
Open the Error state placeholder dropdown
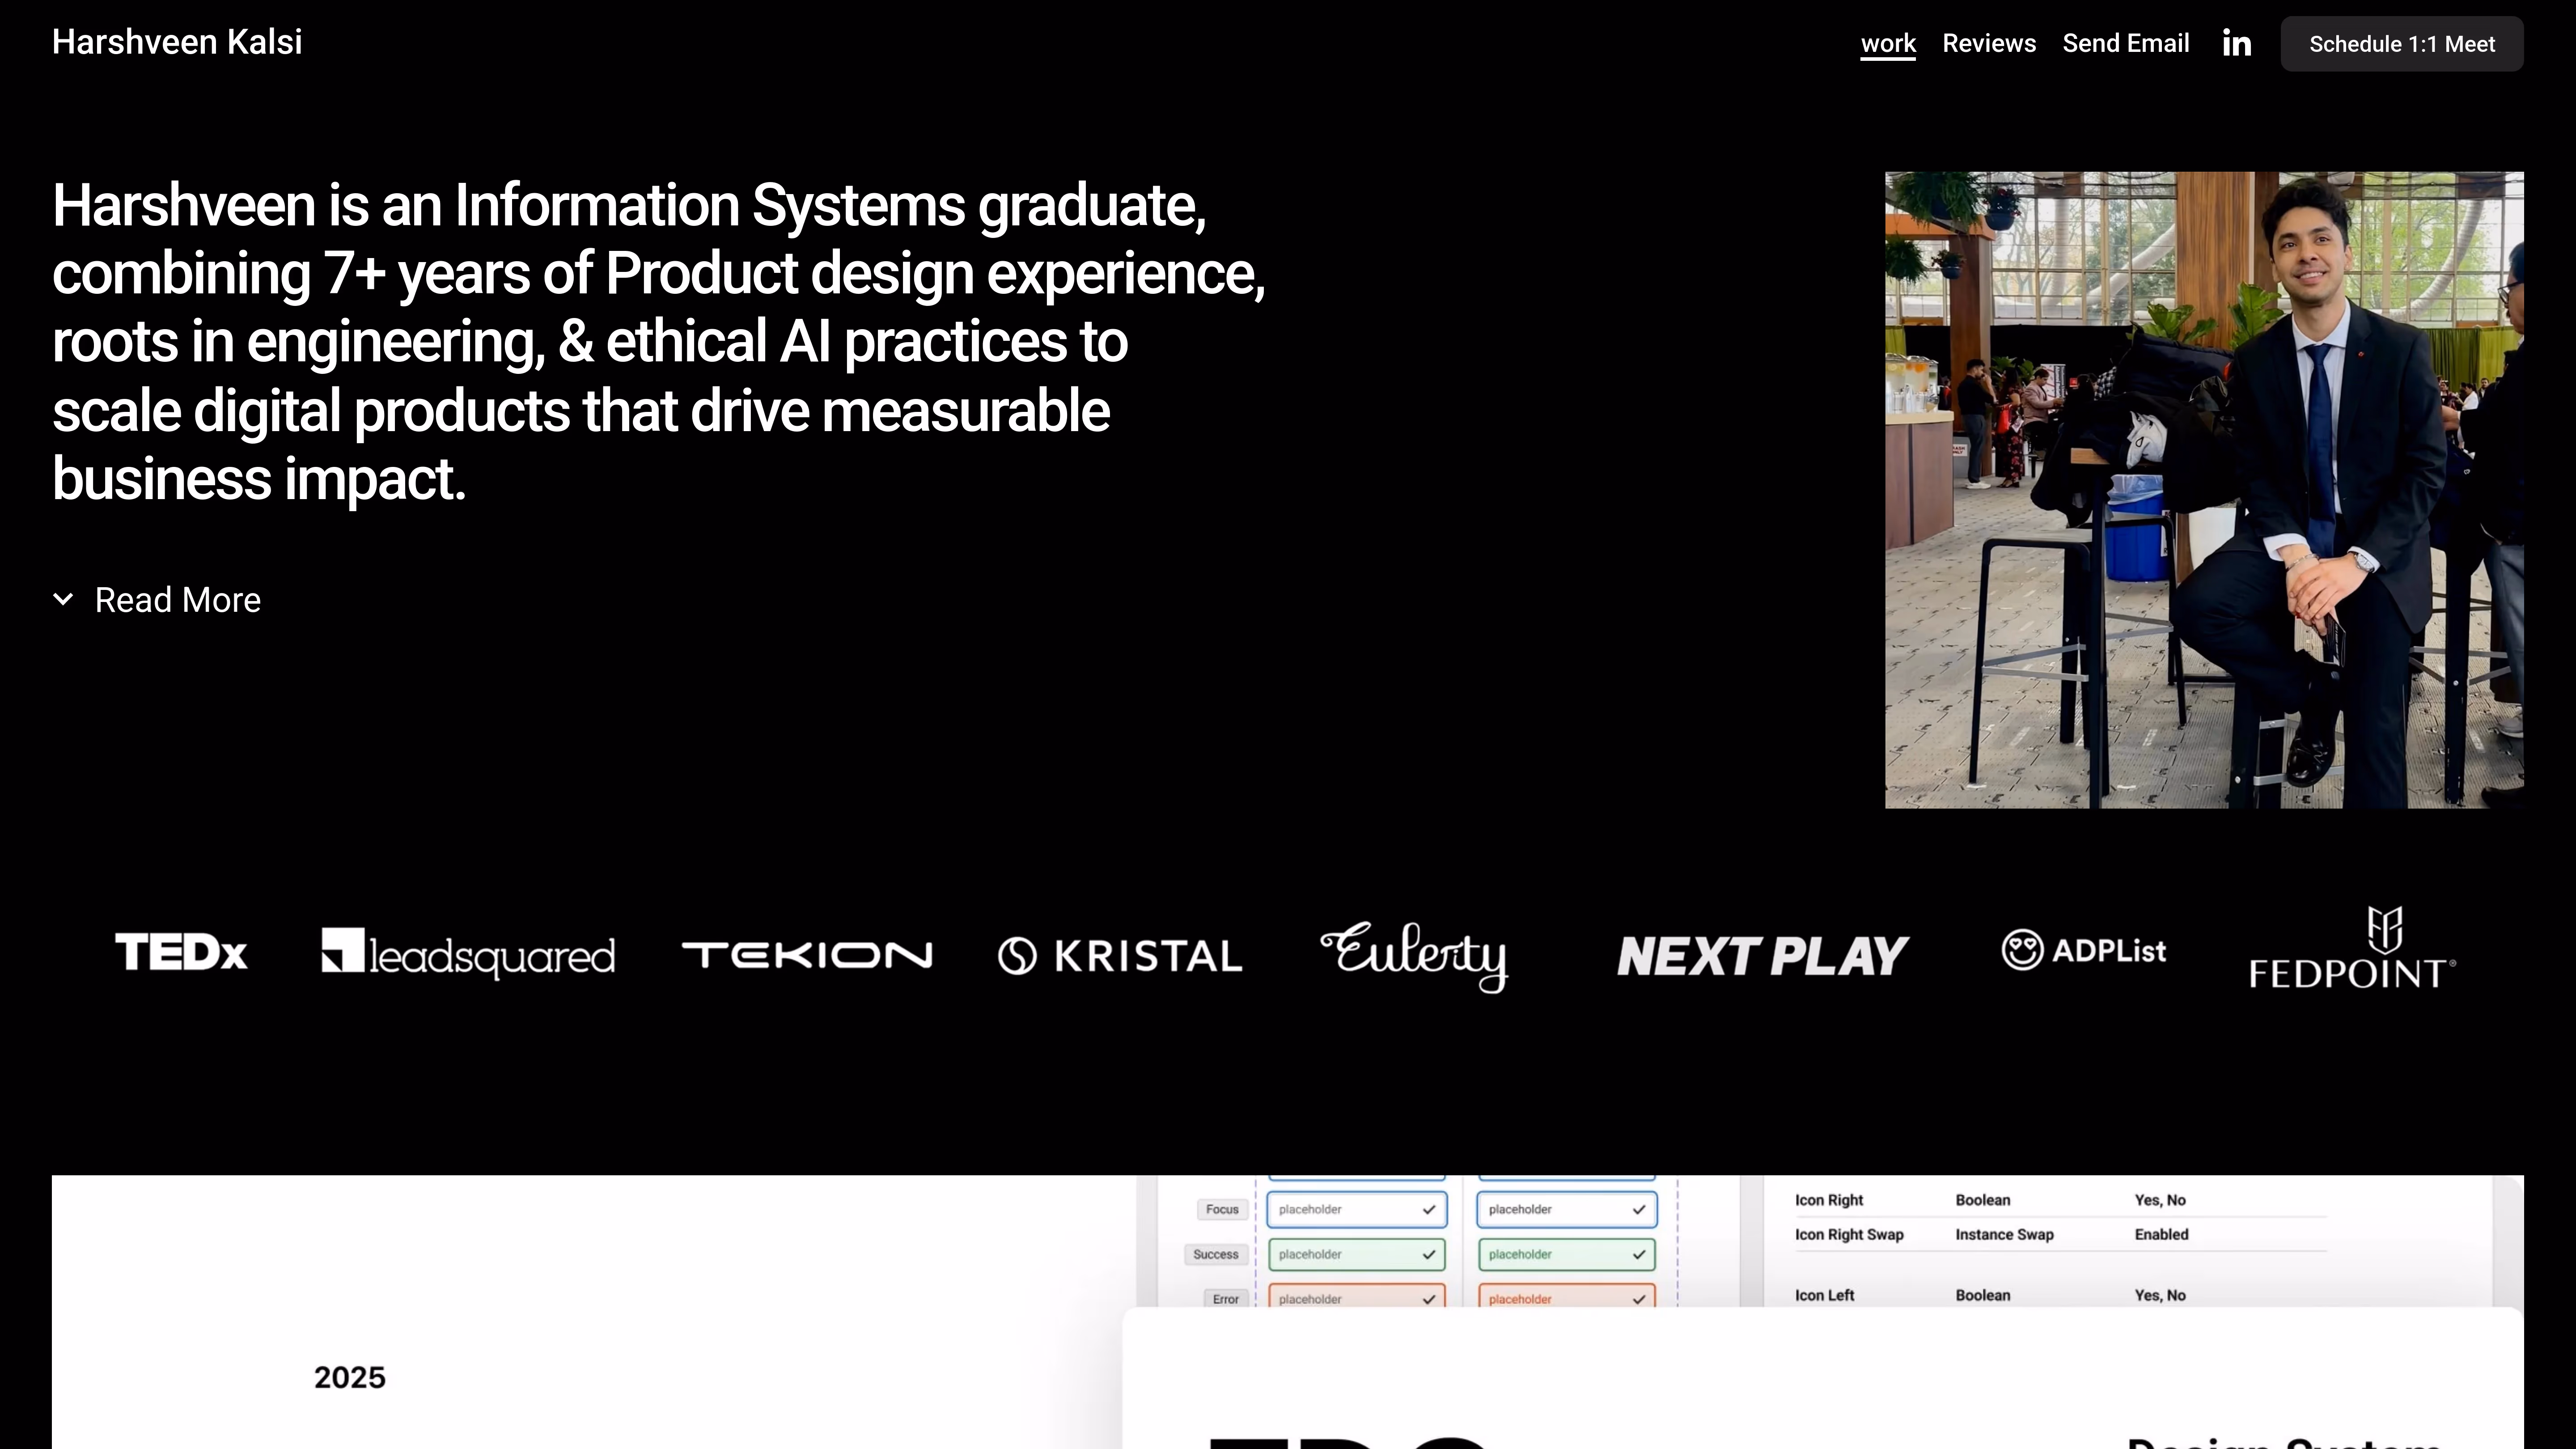point(1356,1298)
